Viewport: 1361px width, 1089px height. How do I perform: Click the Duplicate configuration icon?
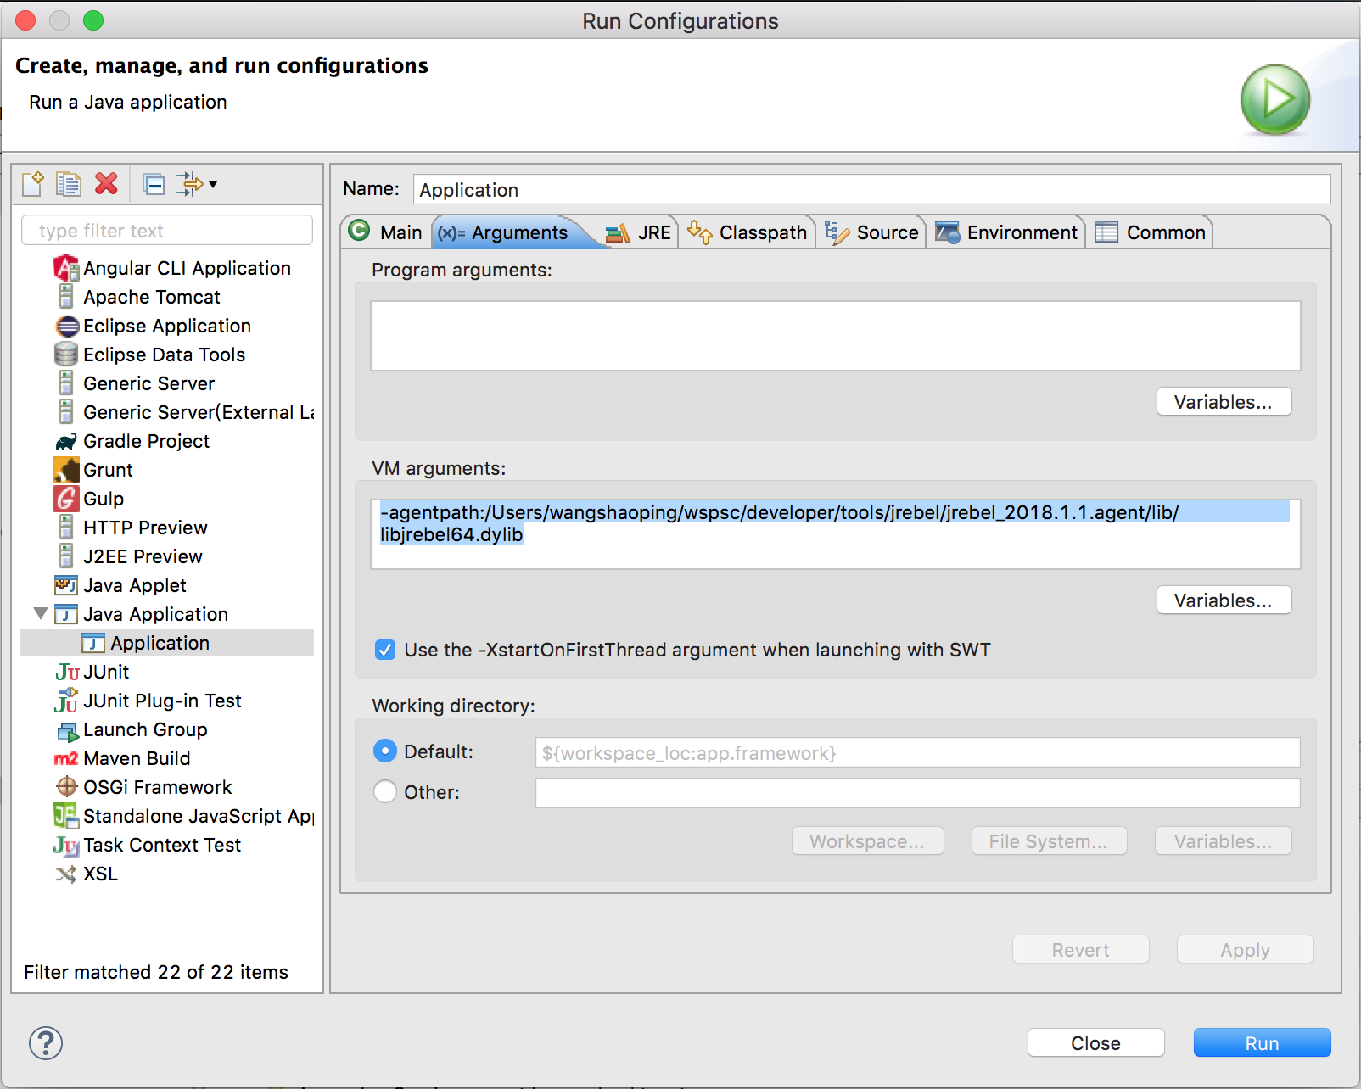coord(69,184)
